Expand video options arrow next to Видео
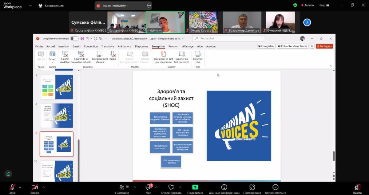 pyautogui.click(x=43, y=187)
